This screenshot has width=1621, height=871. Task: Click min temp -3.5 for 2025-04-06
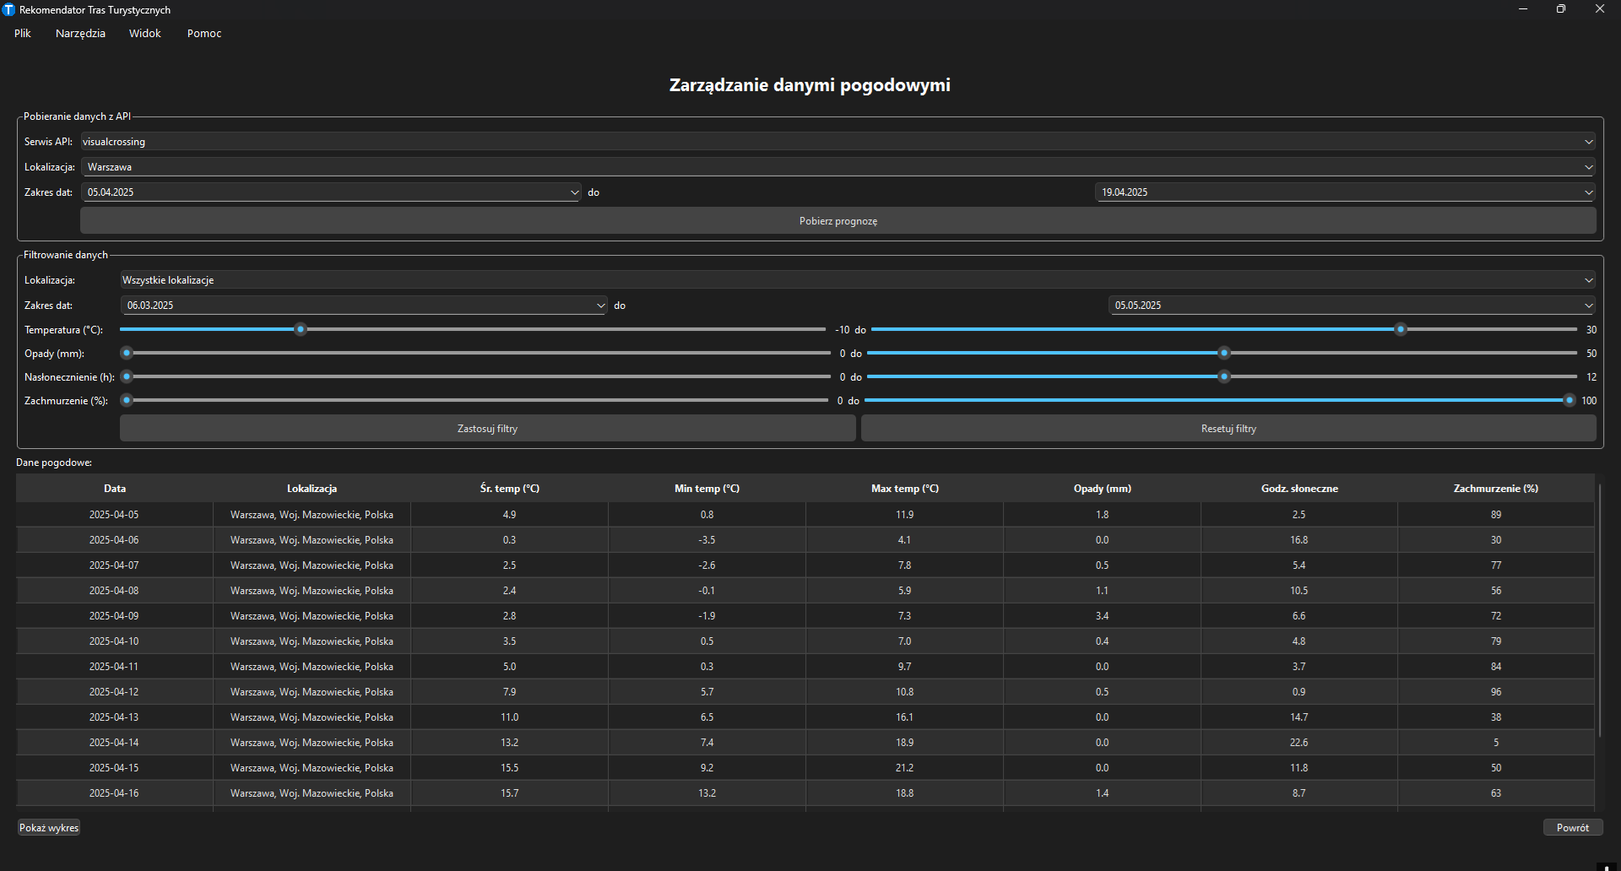click(707, 540)
